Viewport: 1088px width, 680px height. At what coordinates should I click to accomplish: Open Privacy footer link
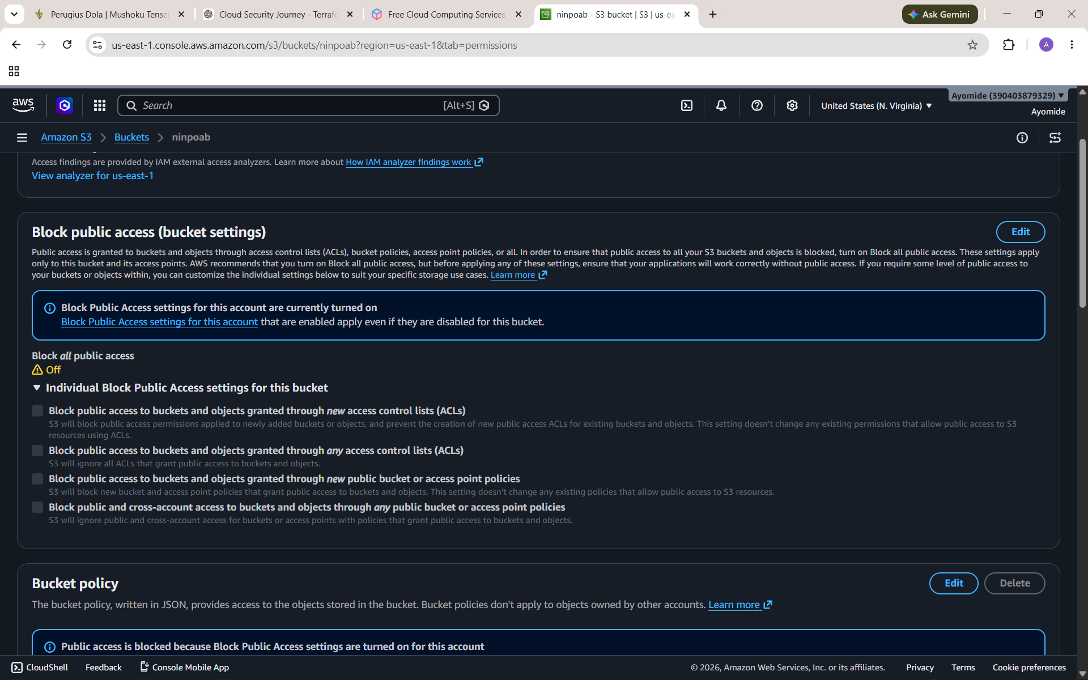(920, 668)
